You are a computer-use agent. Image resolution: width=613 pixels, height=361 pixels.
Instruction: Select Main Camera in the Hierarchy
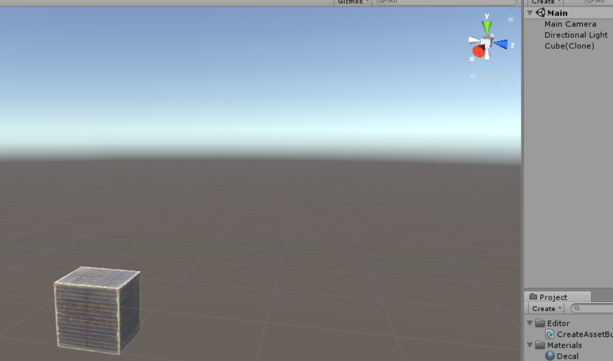(570, 24)
